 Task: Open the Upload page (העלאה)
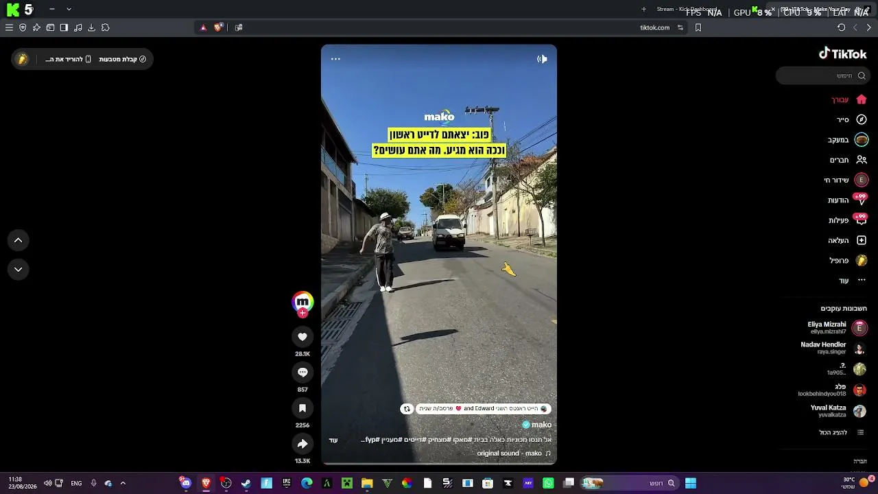[848, 240]
